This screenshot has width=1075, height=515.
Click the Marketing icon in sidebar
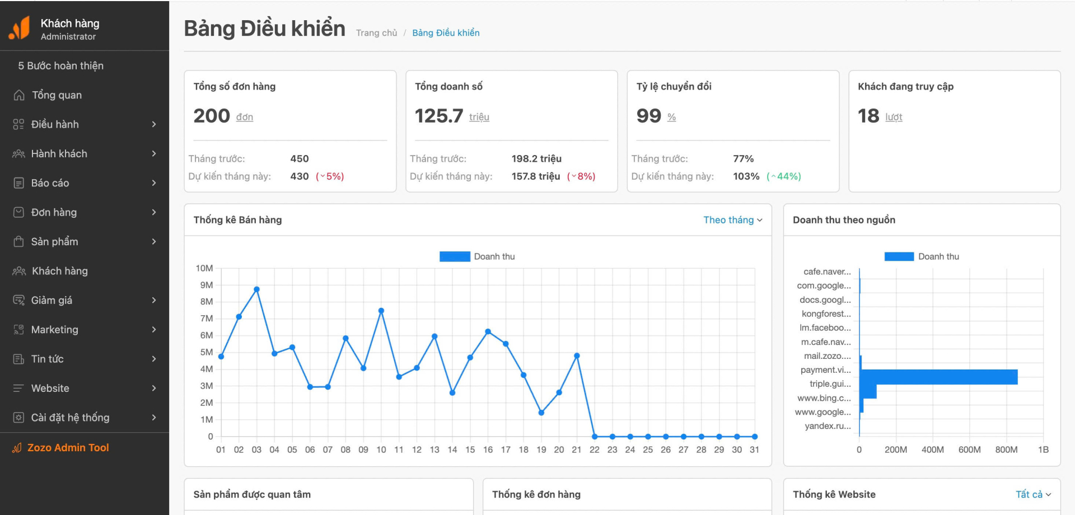[x=18, y=330]
